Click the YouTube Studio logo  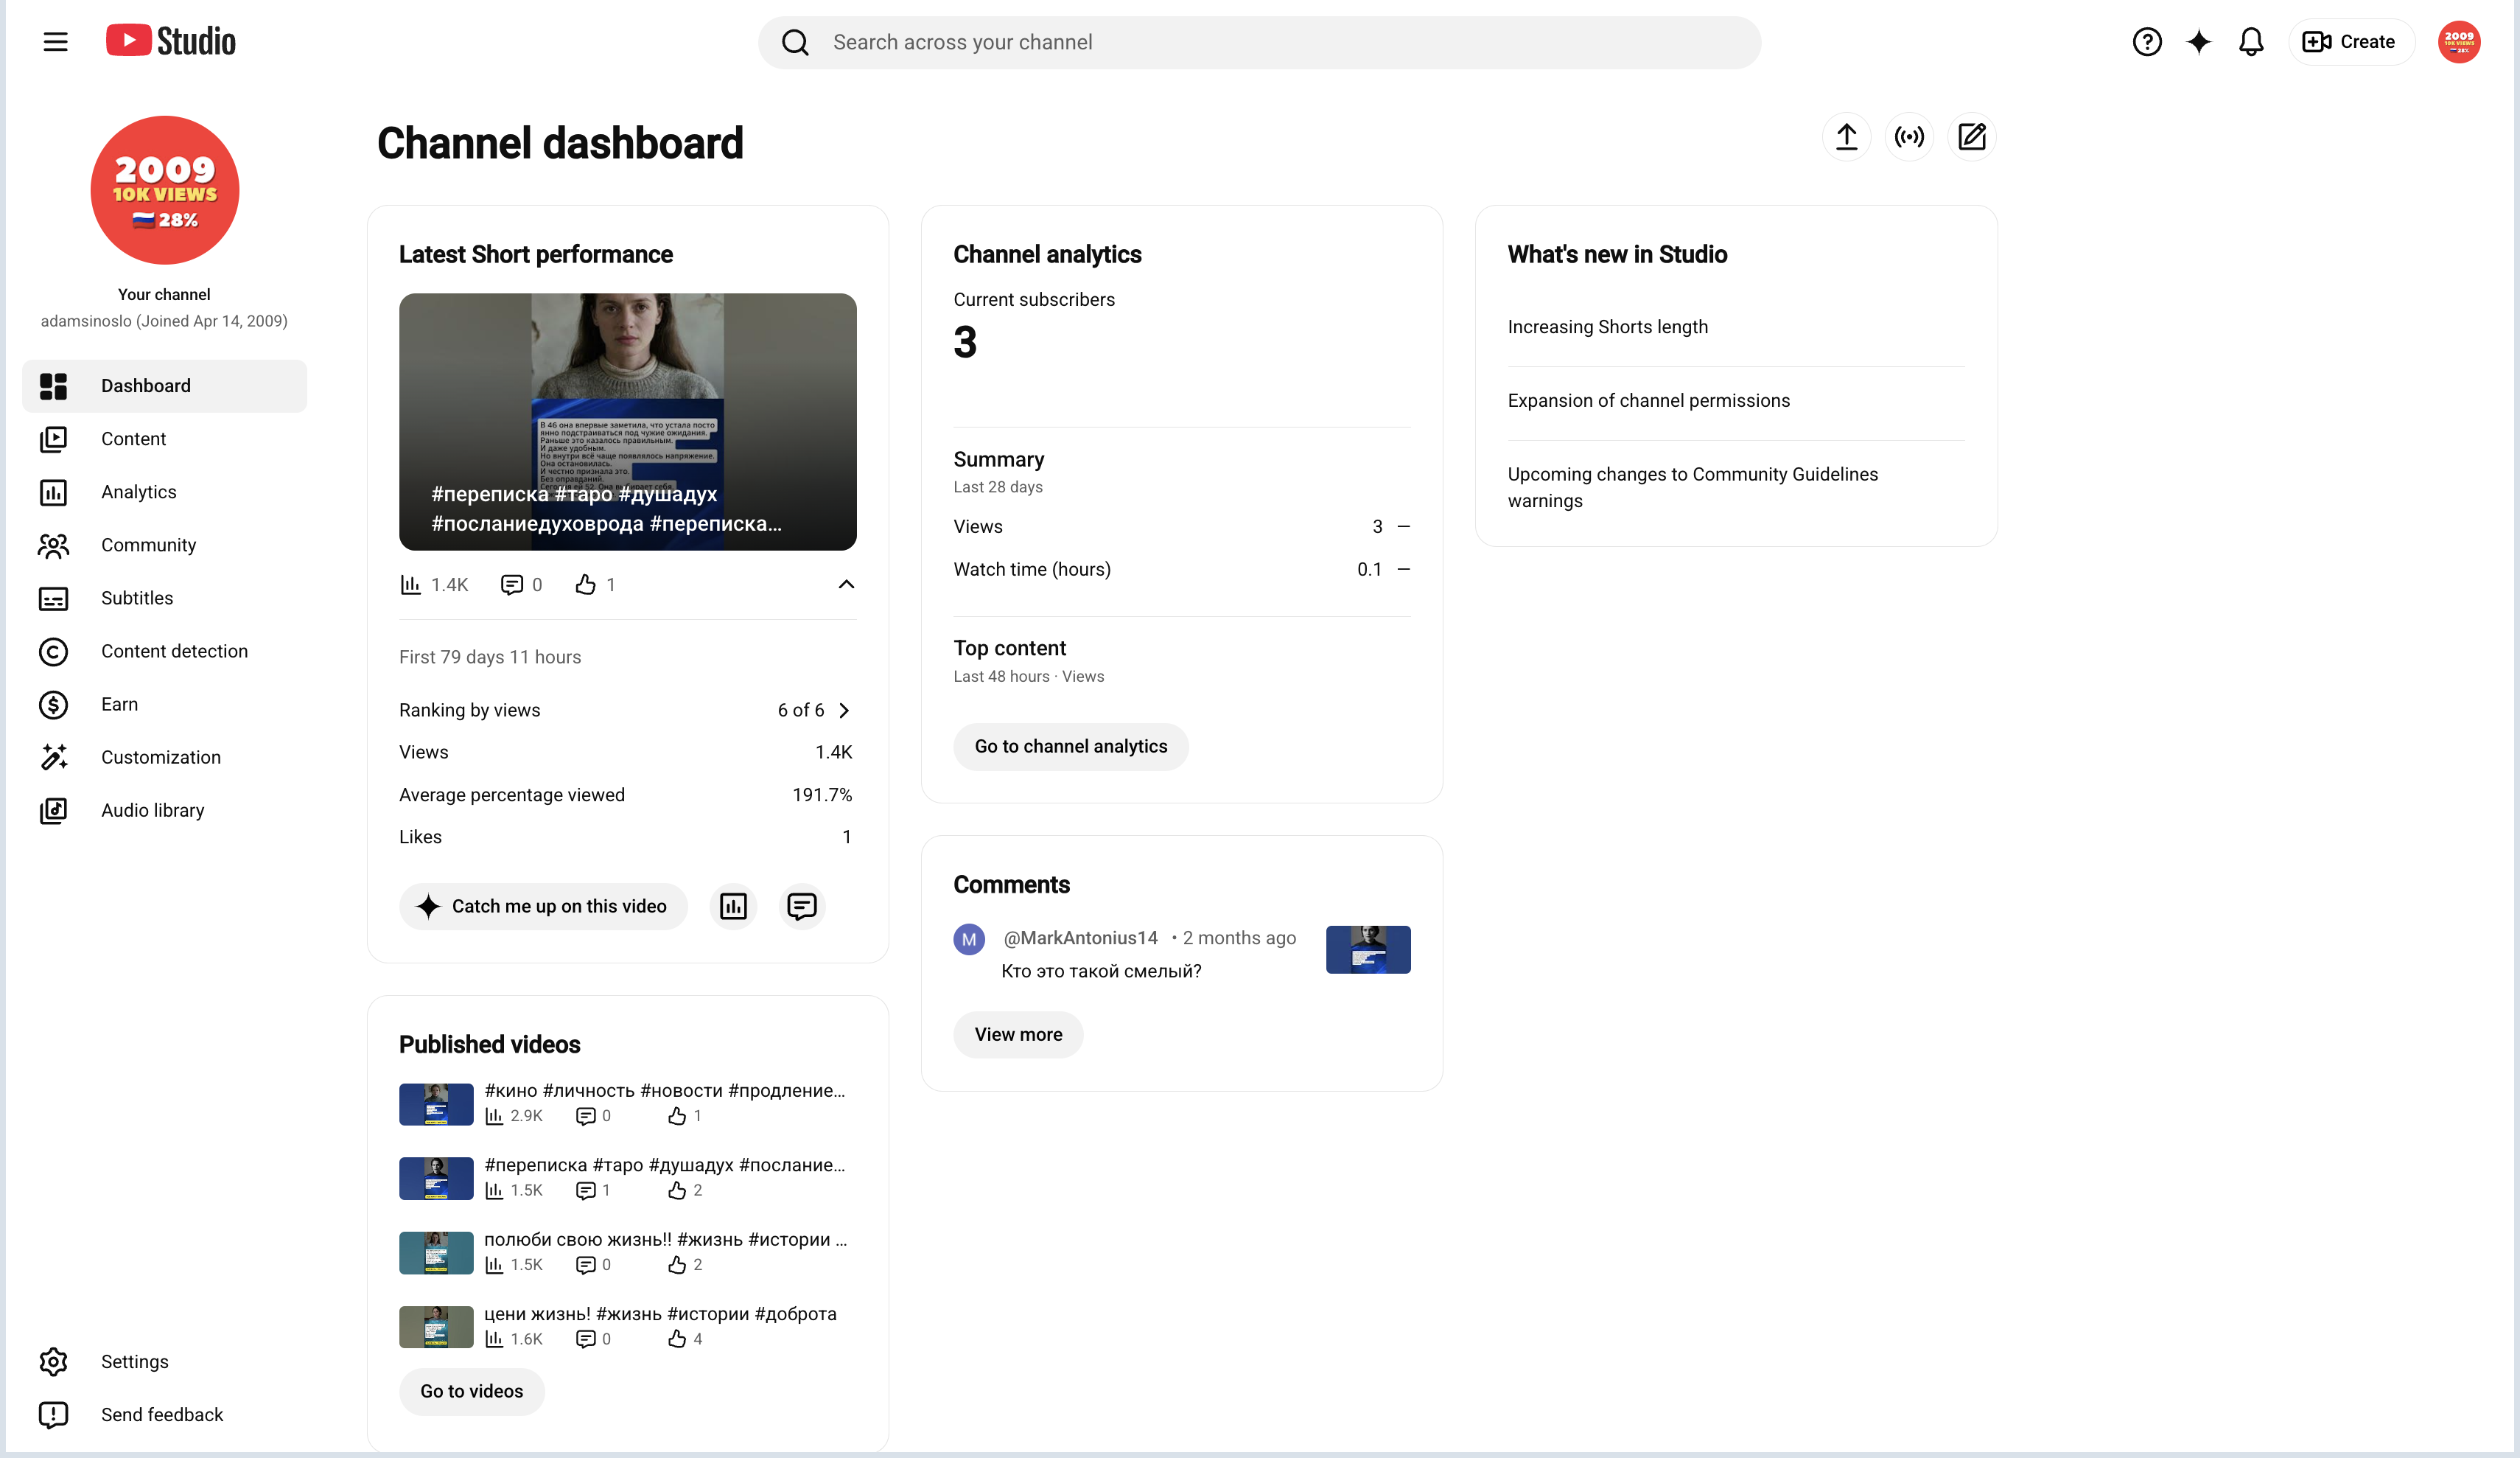(x=171, y=41)
